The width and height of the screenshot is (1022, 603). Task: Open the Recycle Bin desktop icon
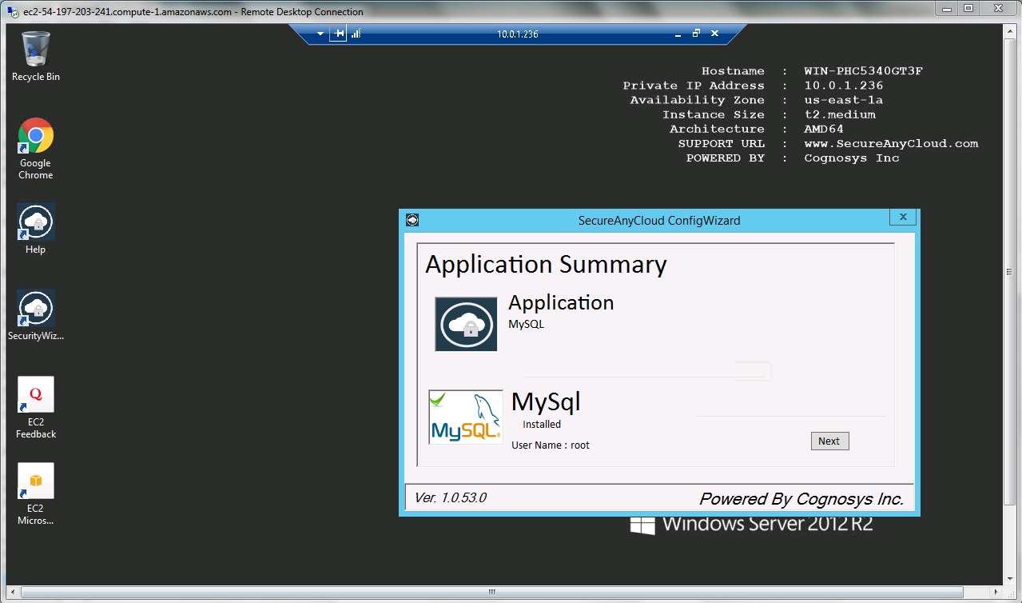point(36,50)
